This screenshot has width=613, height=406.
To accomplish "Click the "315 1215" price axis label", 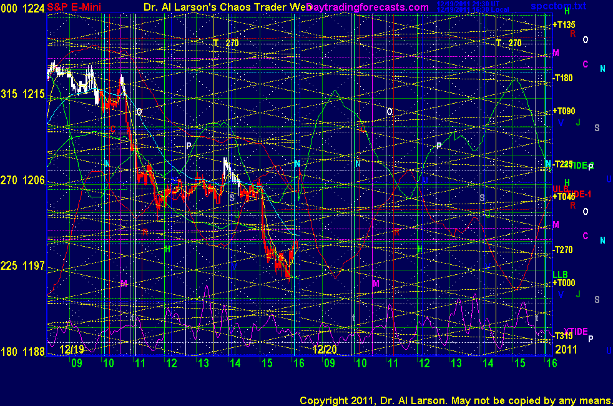I will (22, 94).
